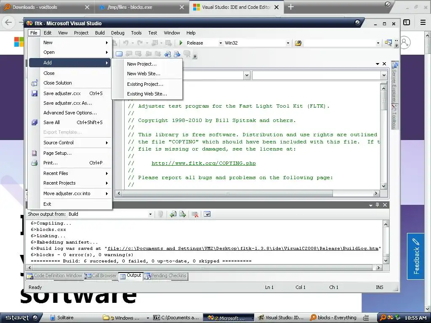This screenshot has height=323, width=431.
Task: Click the Close Solution icon in File menu
Action: (35, 83)
